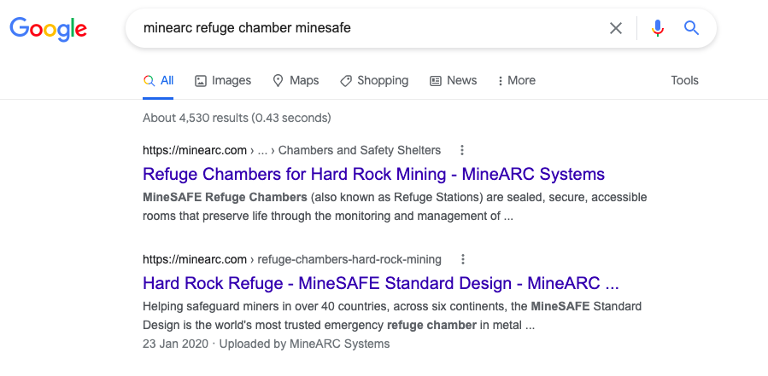
Task: Click the Google logo
Action: click(49, 28)
